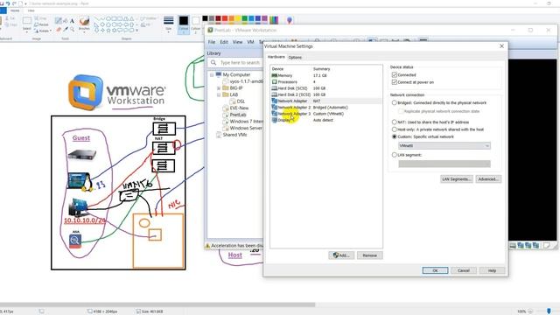The height and width of the screenshot is (315, 560).
Task: Collapse the My Computer tree node
Action: tap(212, 75)
